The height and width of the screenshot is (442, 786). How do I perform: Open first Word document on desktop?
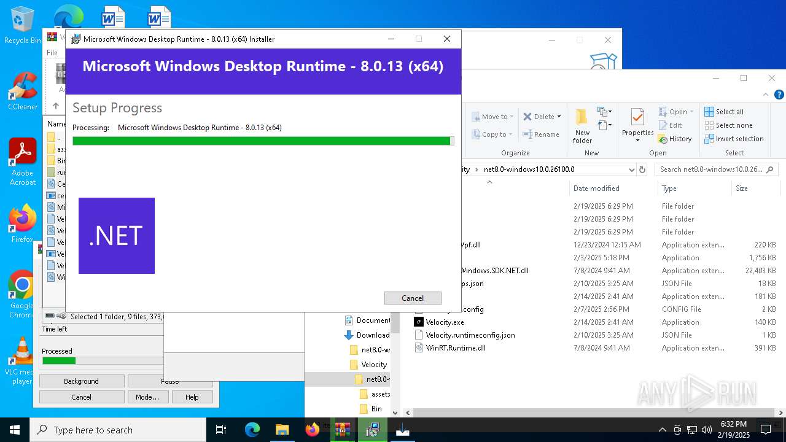coord(113,16)
